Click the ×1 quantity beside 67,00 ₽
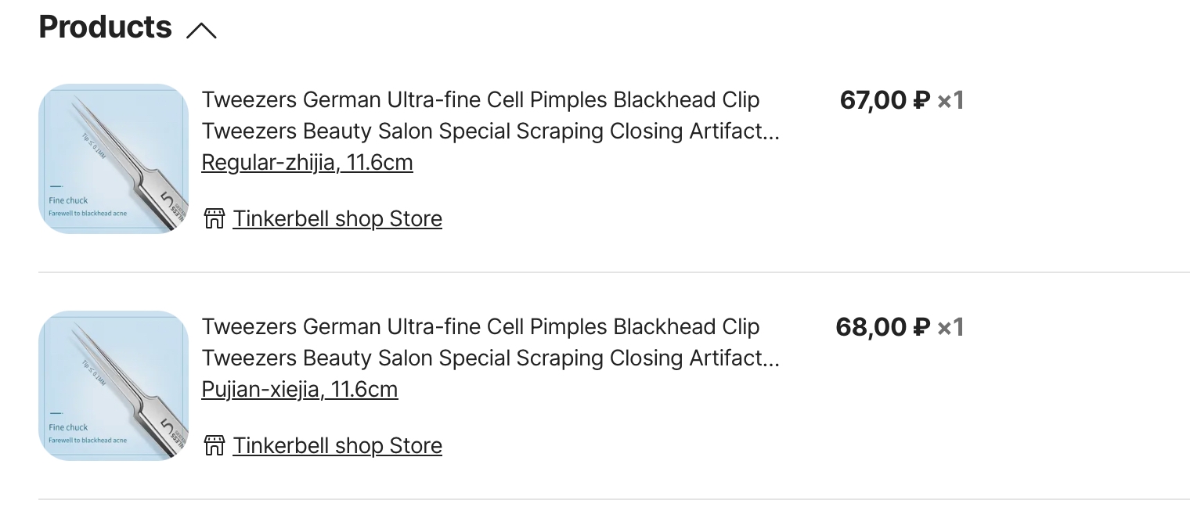1190x529 pixels. [x=950, y=100]
